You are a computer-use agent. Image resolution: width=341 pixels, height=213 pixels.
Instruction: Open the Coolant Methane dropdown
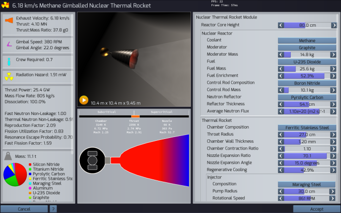point(307,40)
